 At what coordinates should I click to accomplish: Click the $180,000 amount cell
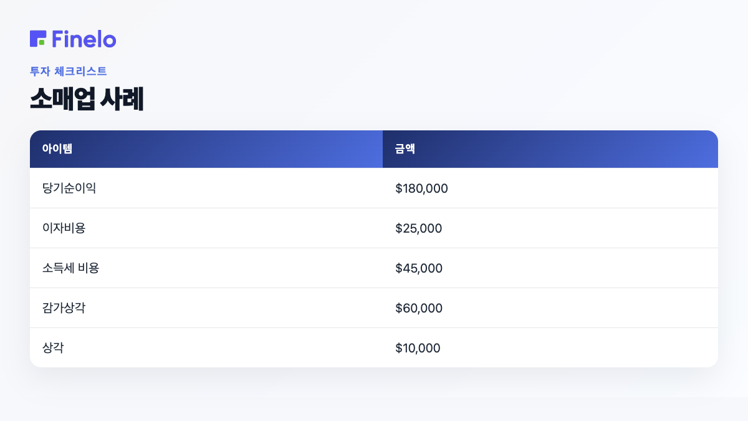pyautogui.click(x=421, y=188)
